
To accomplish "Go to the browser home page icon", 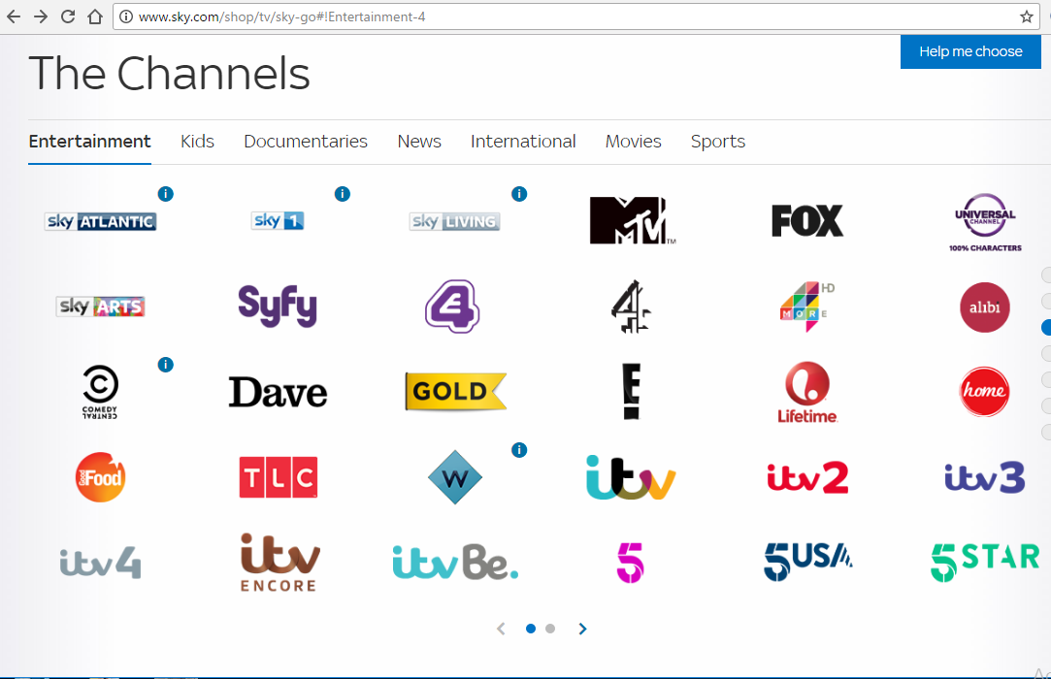I will [x=95, y=16].
